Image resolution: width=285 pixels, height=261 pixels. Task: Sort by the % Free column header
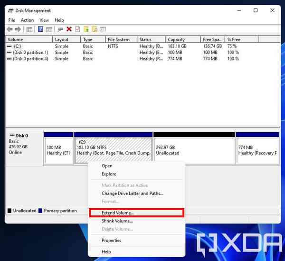[x=242, y=39]
